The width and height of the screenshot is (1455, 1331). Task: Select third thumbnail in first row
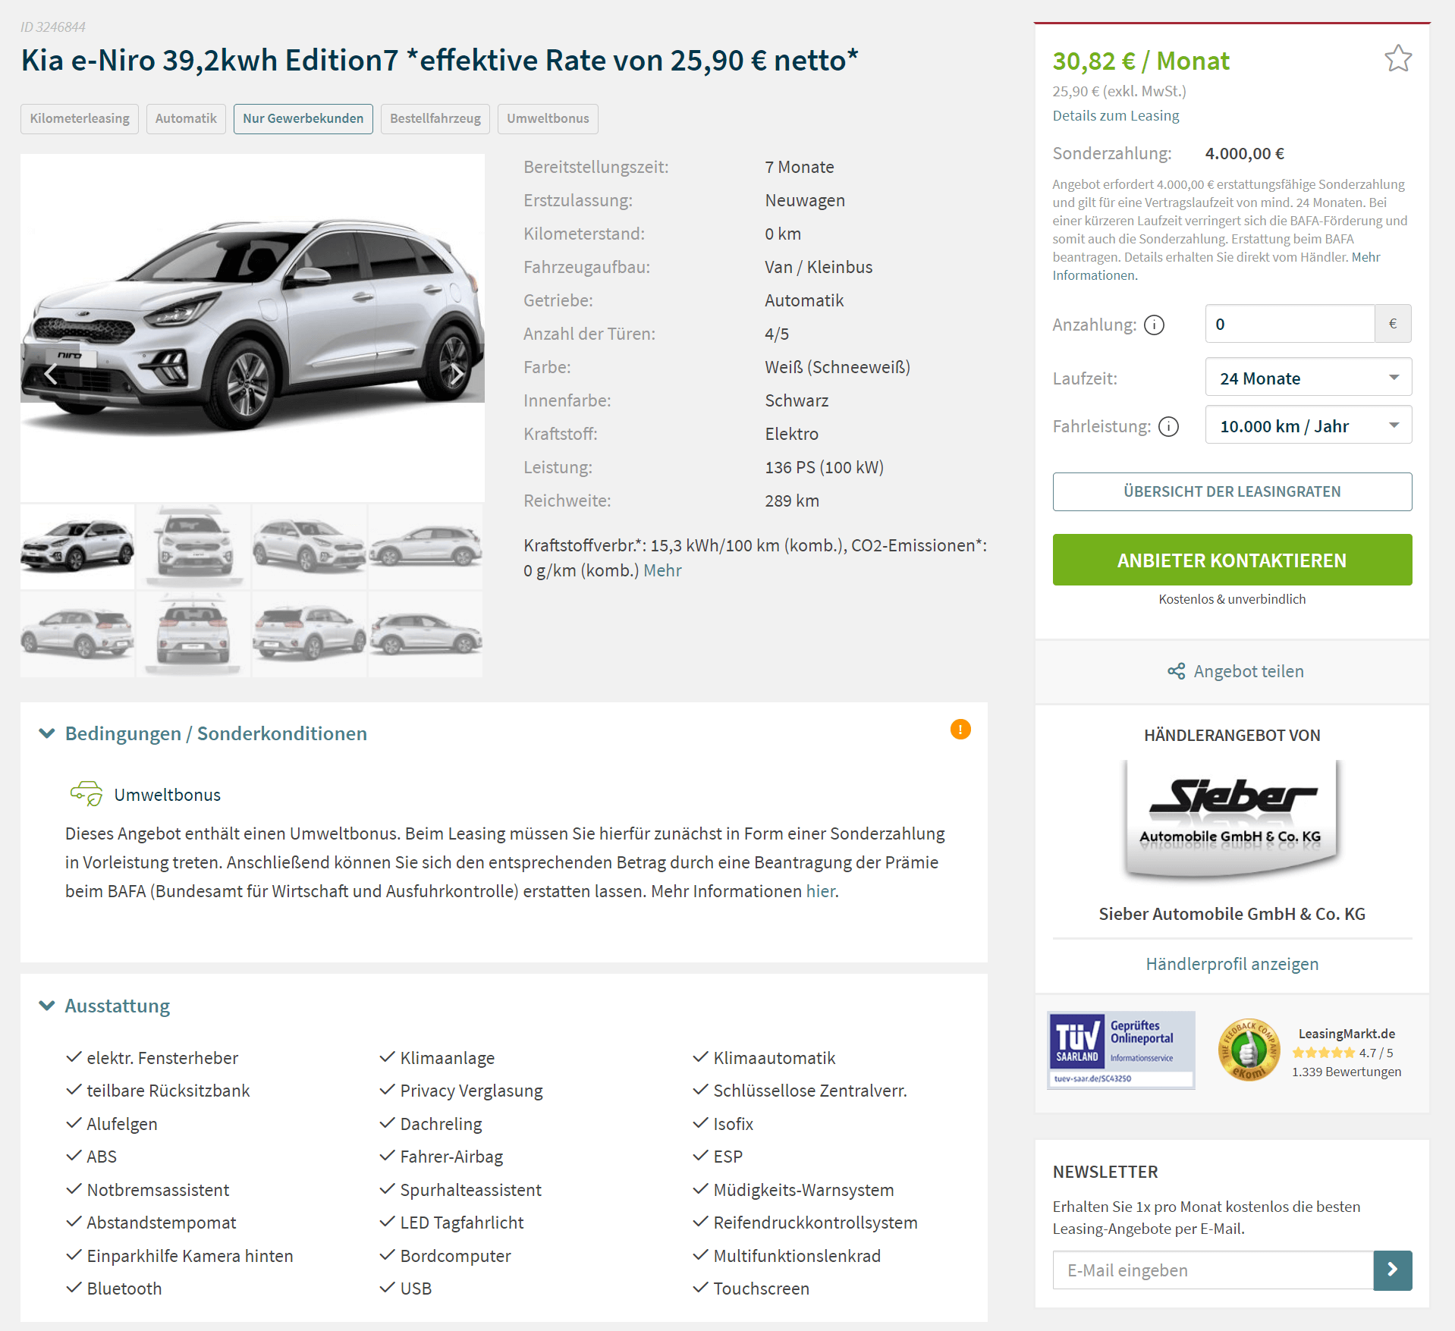point(310,546)
